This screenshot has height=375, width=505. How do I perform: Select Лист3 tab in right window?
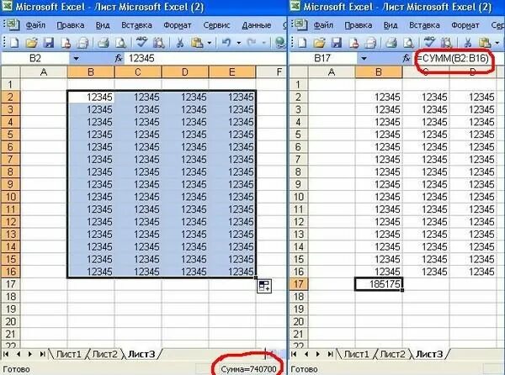[429, 354]
